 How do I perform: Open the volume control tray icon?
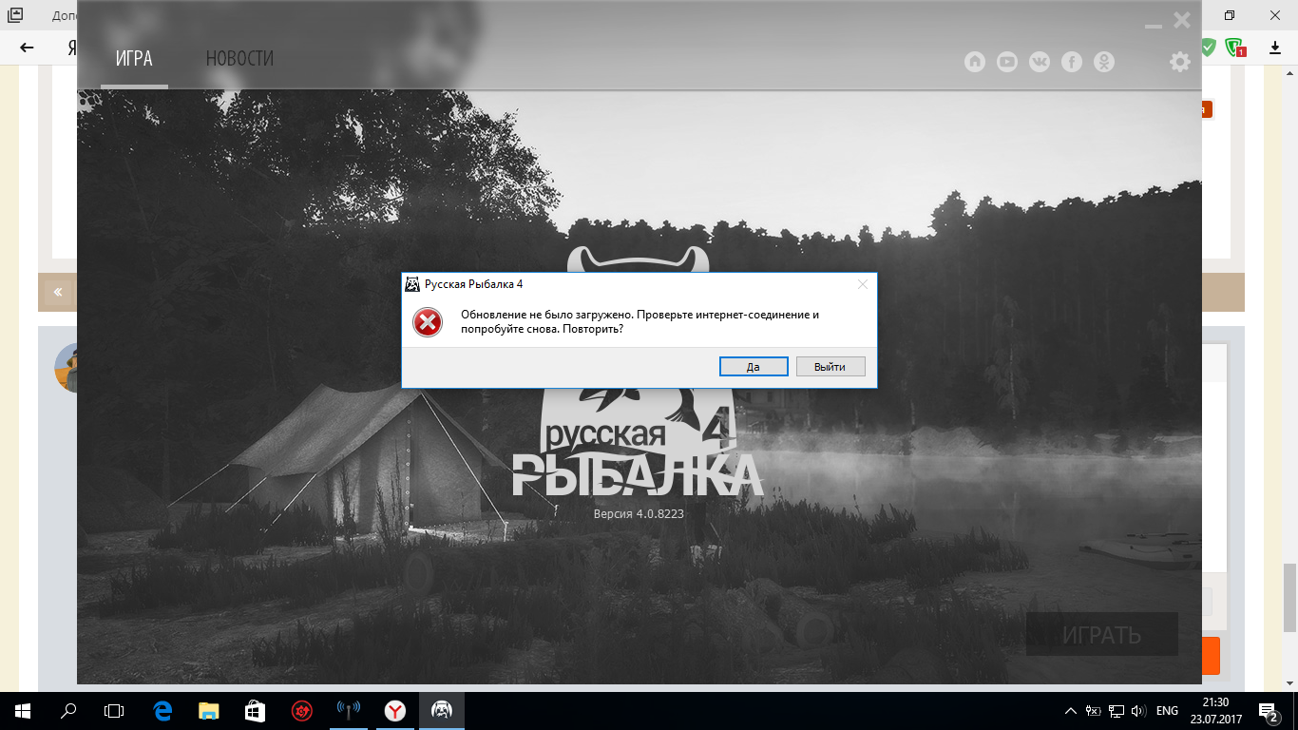click(1139, 711)
